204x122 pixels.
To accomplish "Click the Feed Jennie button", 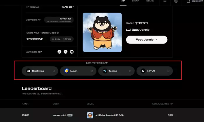I will [147, 40].
